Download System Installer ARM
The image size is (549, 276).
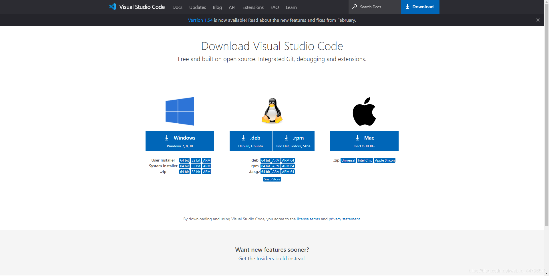point(207,166)
